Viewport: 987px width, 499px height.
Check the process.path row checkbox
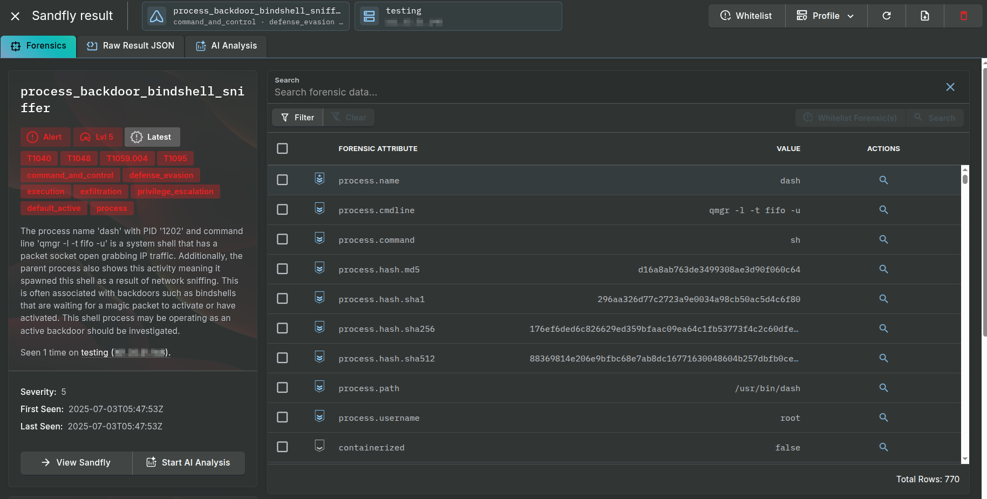282,387
